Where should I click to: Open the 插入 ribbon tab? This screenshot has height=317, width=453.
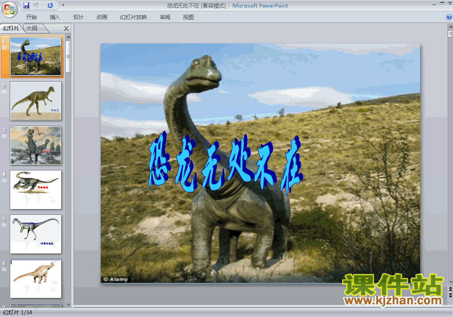pyautogui.click(x=55, y=17)
